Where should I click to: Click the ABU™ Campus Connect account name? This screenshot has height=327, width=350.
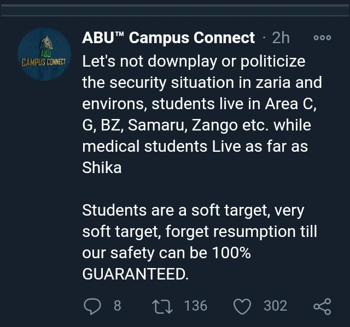click(168, 38)
